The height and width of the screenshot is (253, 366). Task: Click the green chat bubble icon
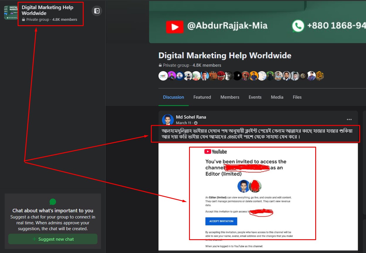click(53, 202)
